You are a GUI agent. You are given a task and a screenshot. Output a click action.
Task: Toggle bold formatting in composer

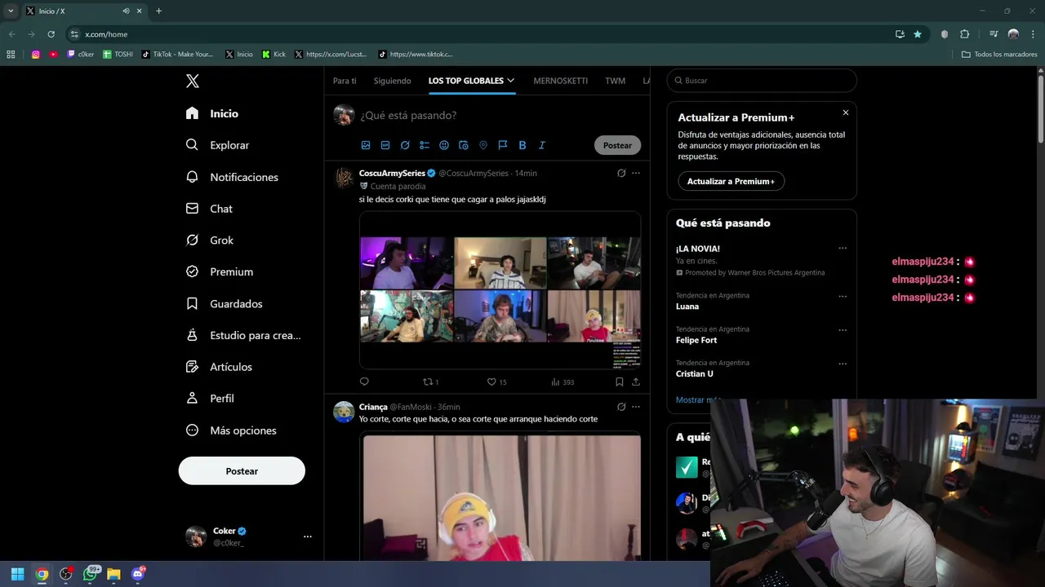[x=522, y=145]
